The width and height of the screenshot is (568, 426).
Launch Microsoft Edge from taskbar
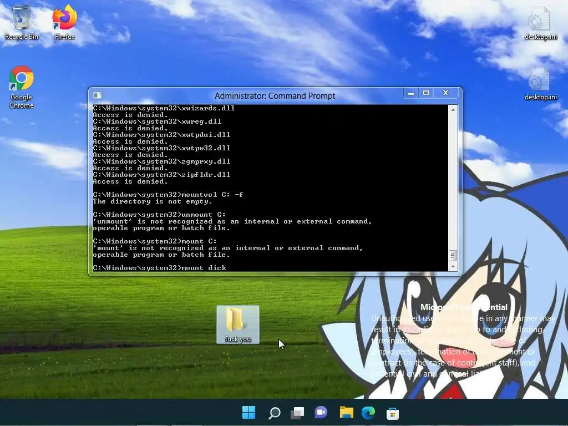tap(368, 413)
